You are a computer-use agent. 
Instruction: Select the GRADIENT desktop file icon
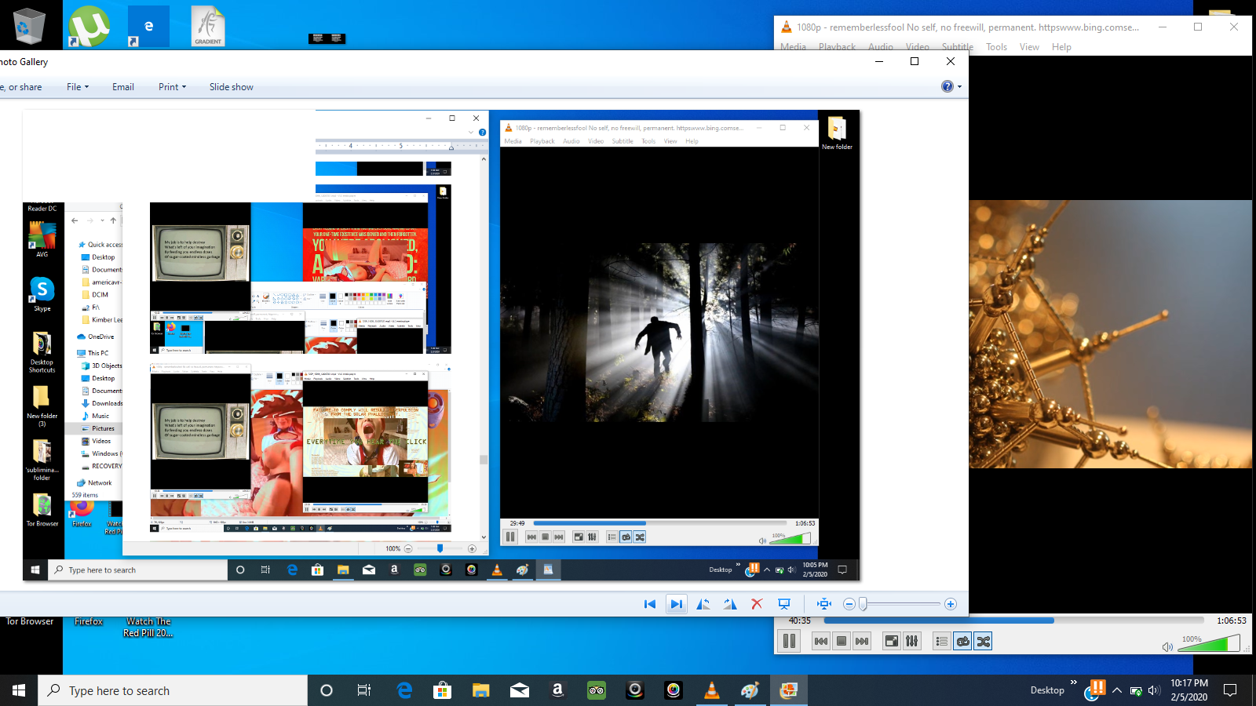[208, 26]
